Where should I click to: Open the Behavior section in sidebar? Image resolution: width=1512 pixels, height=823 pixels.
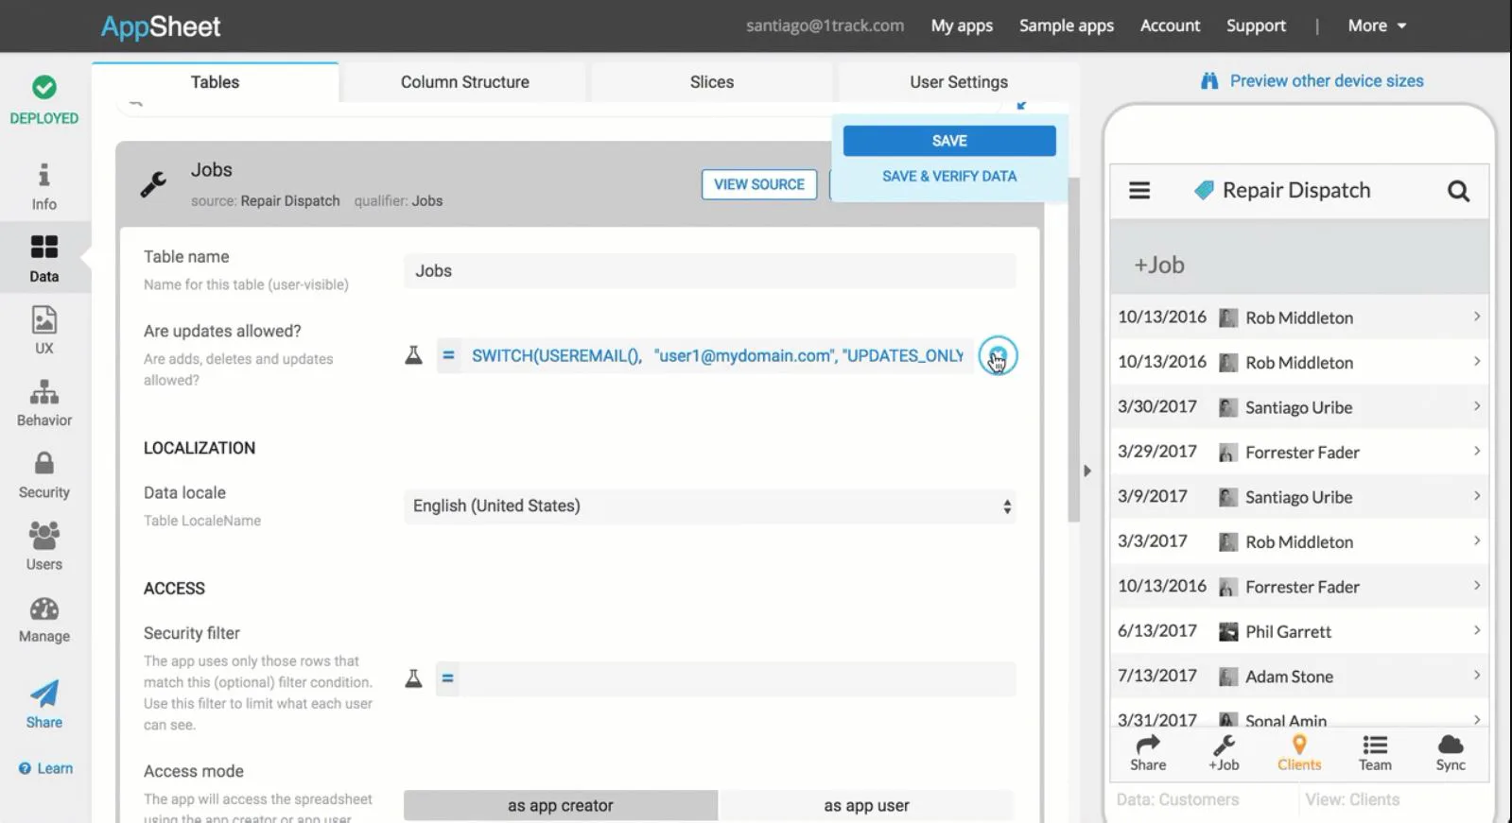43,403
